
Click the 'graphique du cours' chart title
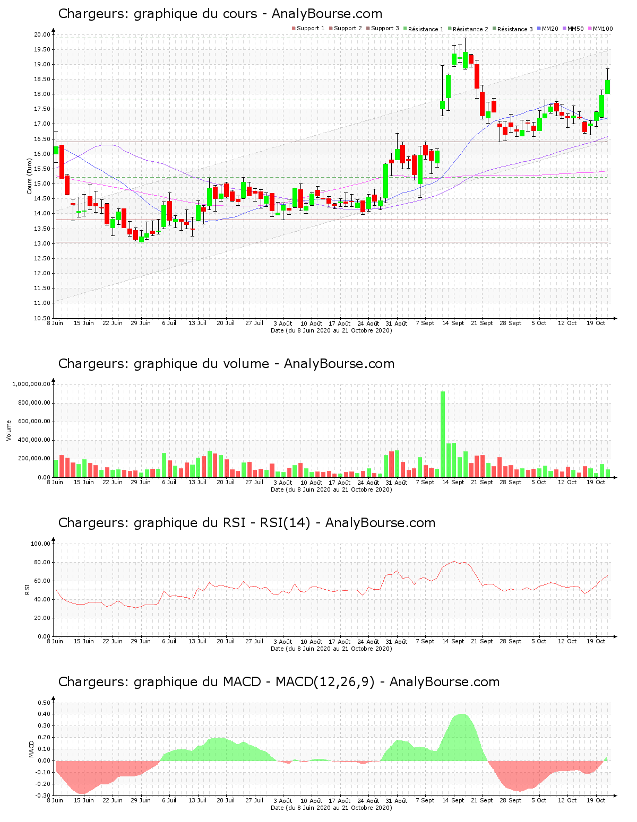220,14
